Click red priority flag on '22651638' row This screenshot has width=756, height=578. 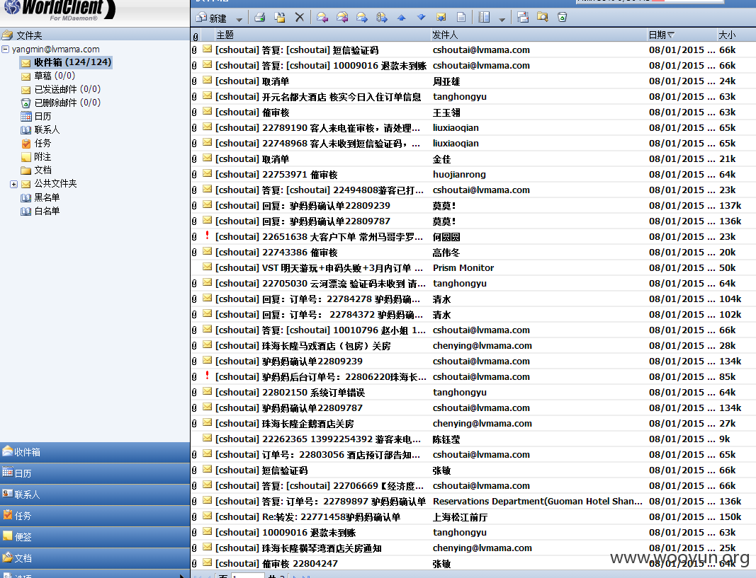(x=208, y=236)
